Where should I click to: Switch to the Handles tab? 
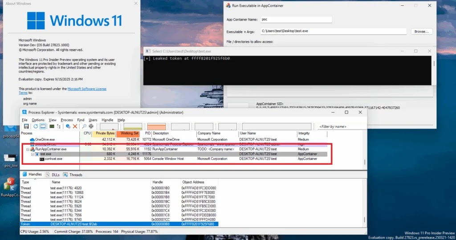(32, 175)
